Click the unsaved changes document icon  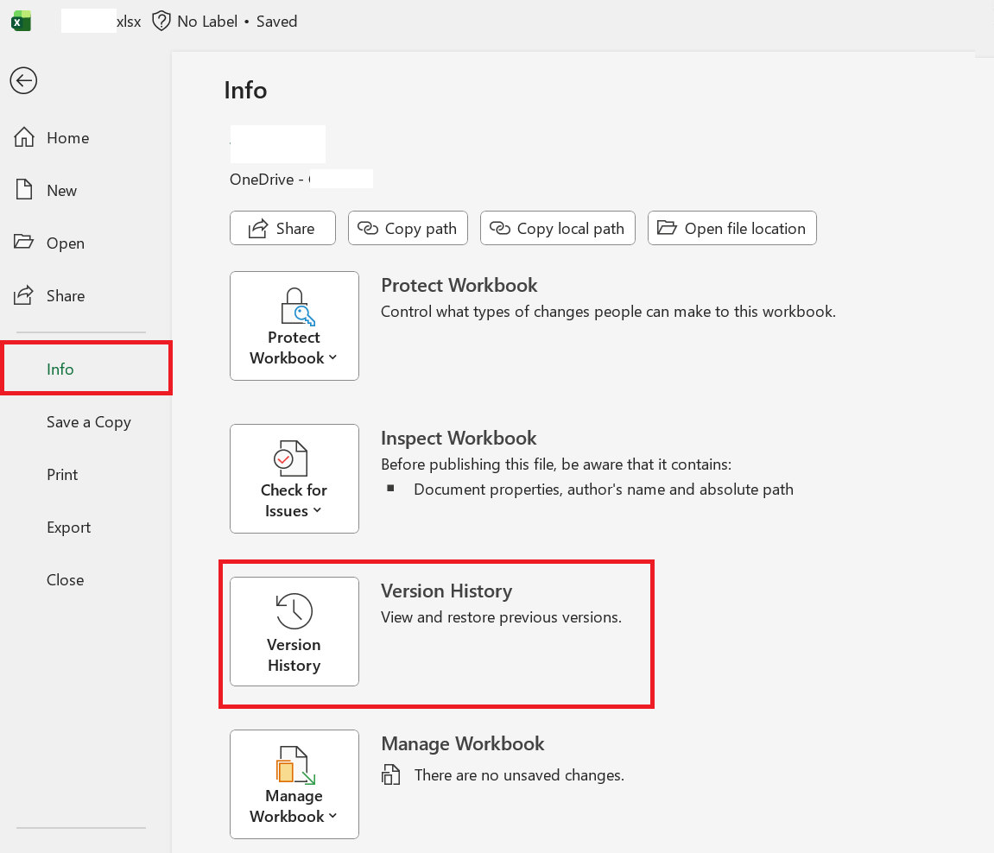tap(391, 774)
